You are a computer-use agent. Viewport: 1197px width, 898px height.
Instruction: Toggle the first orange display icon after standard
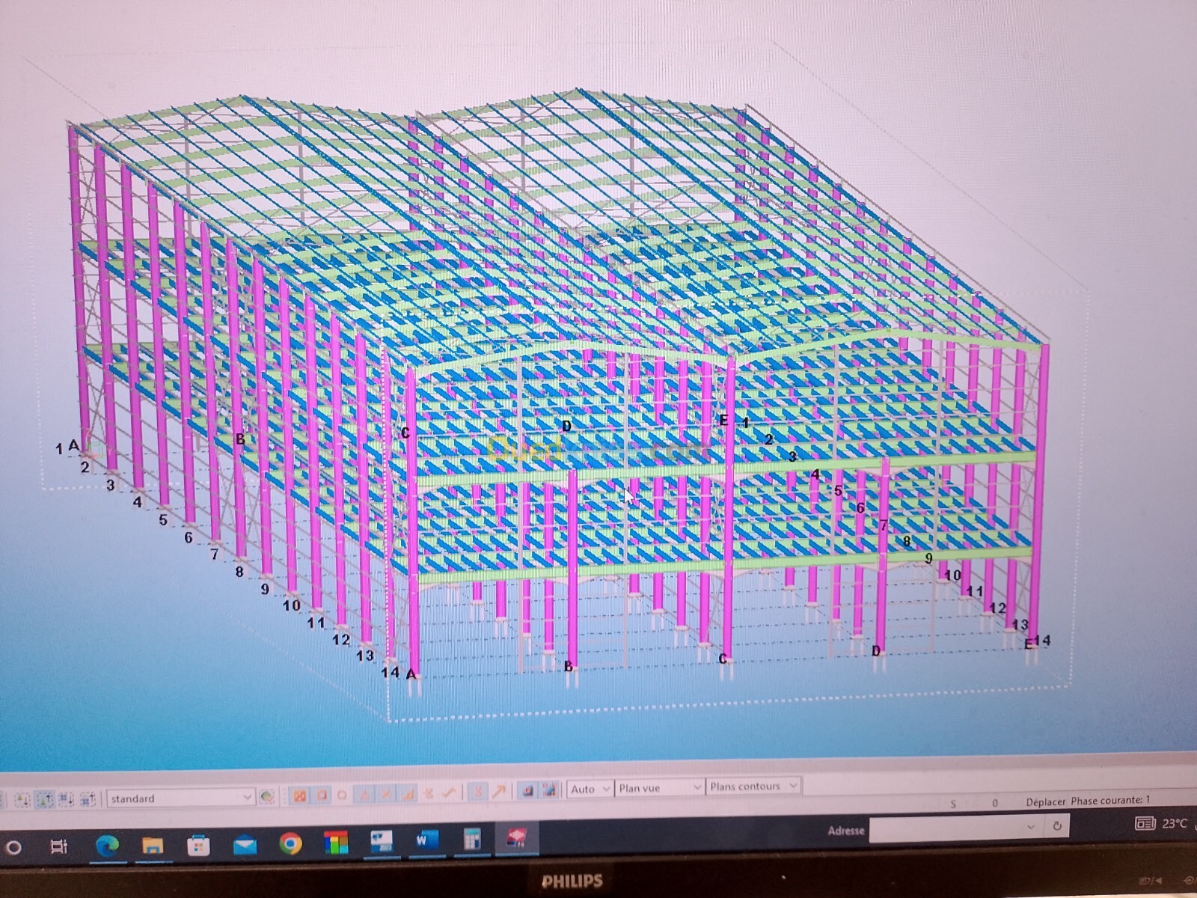pos(299,795)
